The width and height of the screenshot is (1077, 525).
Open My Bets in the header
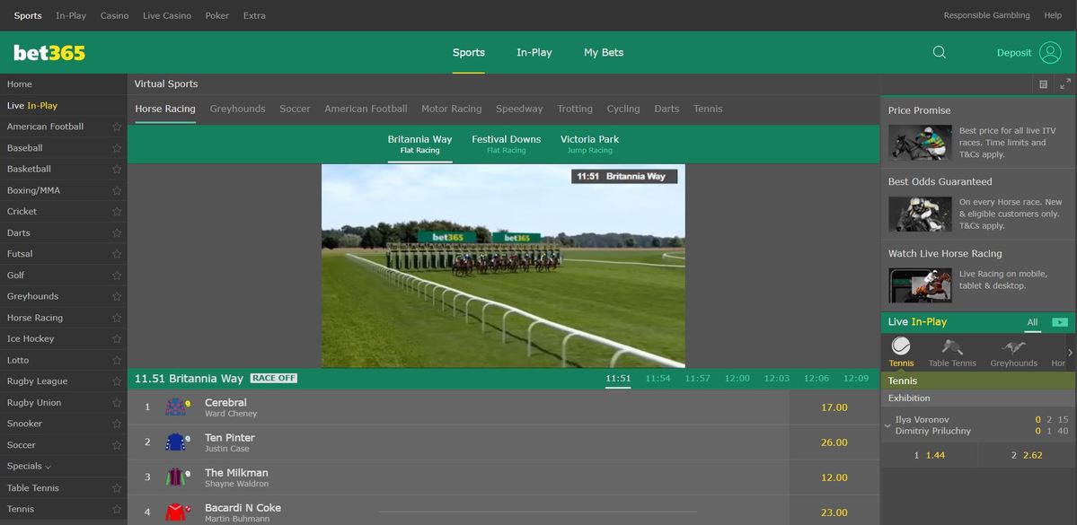[x=604, y=52]
